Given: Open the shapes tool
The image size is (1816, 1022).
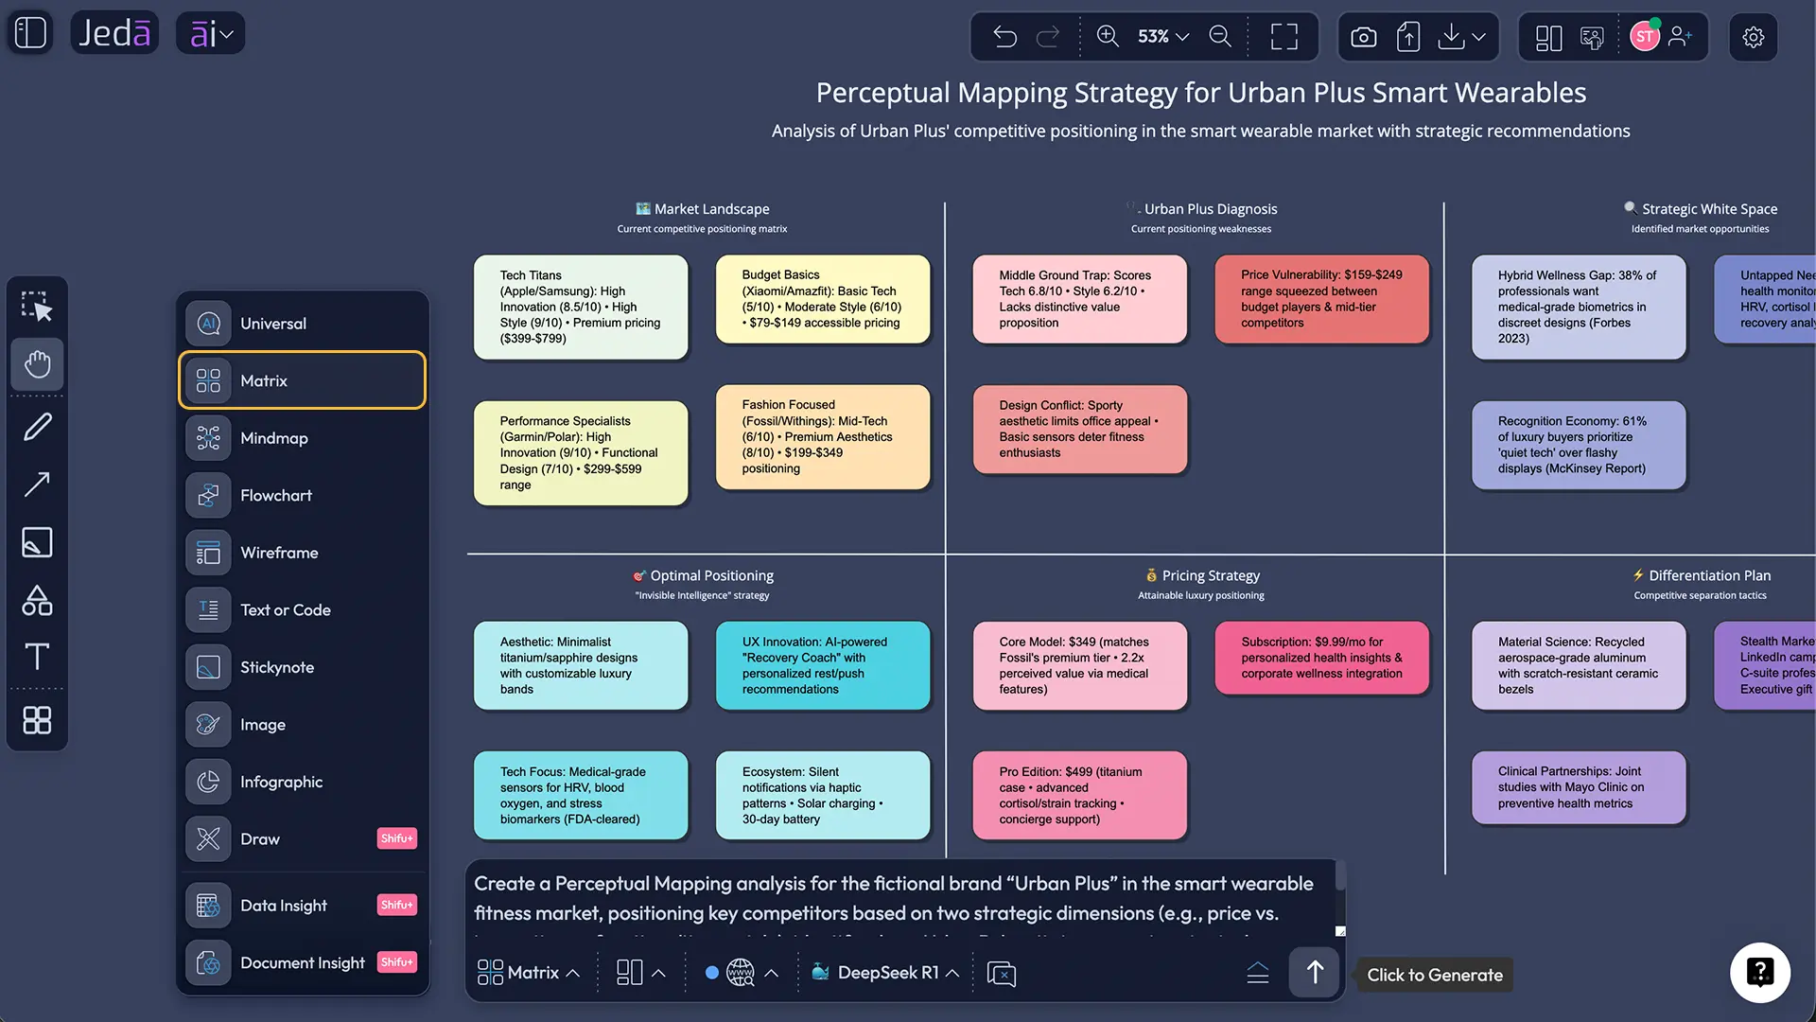Looking at the screenshot, I should coord(37,600).
